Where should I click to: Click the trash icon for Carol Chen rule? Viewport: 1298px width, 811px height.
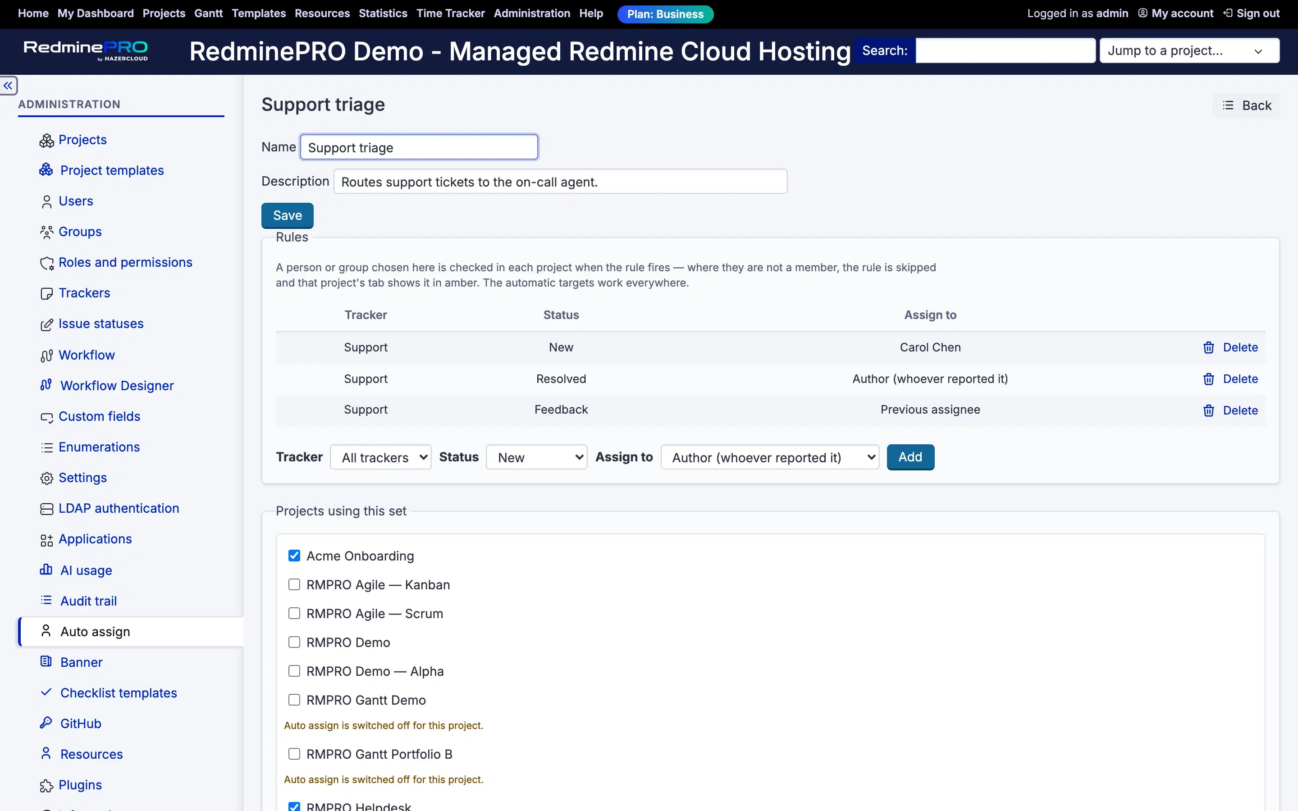tap(1208, 347)
